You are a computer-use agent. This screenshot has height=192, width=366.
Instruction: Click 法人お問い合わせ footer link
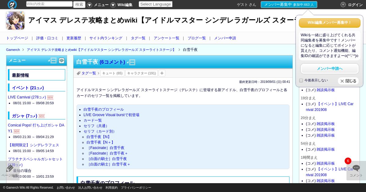tap(90, 188)
